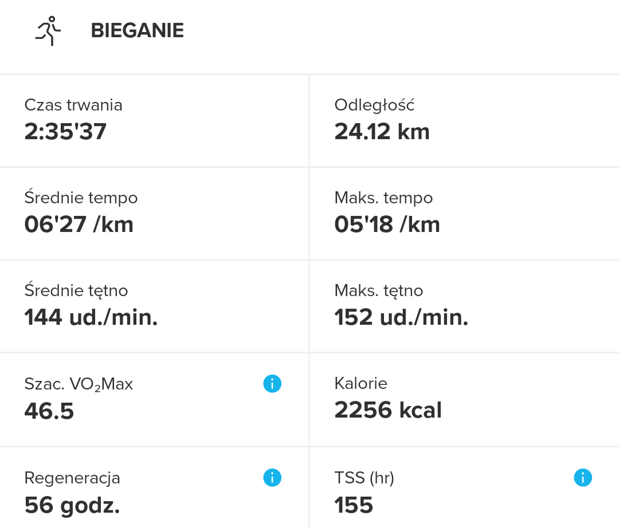Tap the TSS (hr) 155 value

tap(354, 505)
